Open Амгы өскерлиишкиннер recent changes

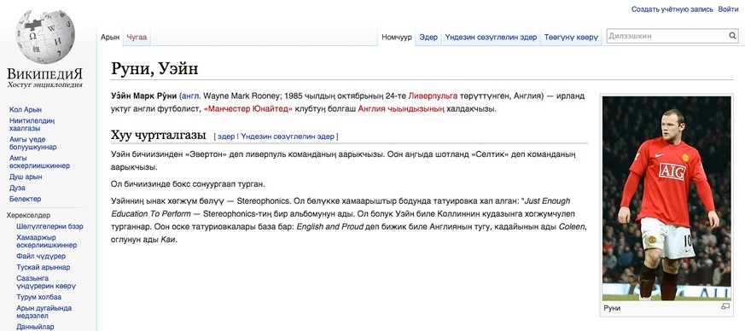tap(39, 162)
